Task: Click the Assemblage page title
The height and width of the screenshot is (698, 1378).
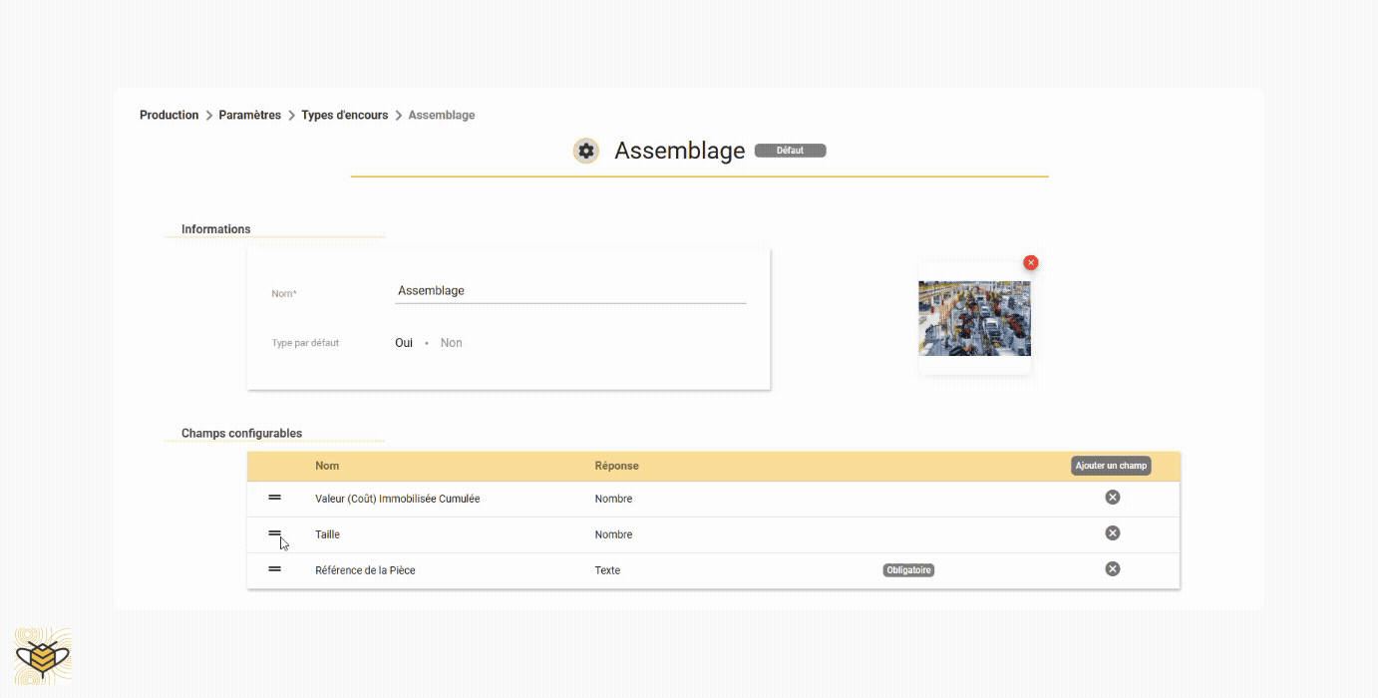Action: (680, 151)
